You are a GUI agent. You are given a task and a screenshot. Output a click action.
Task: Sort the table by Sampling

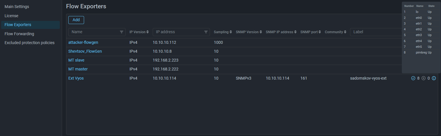231,32
